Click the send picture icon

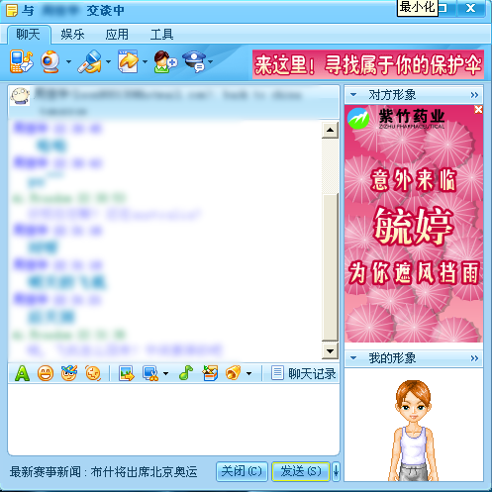(127, 373)
